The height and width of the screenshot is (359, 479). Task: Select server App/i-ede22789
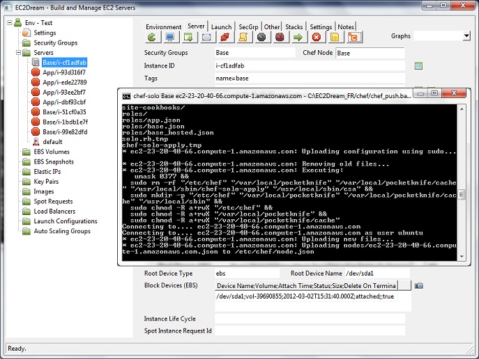(x=65, y=82)
